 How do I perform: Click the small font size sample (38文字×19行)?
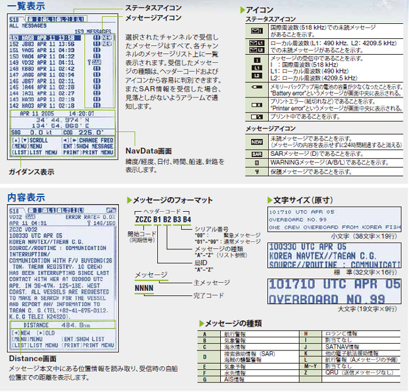click(x=334, y=219)
